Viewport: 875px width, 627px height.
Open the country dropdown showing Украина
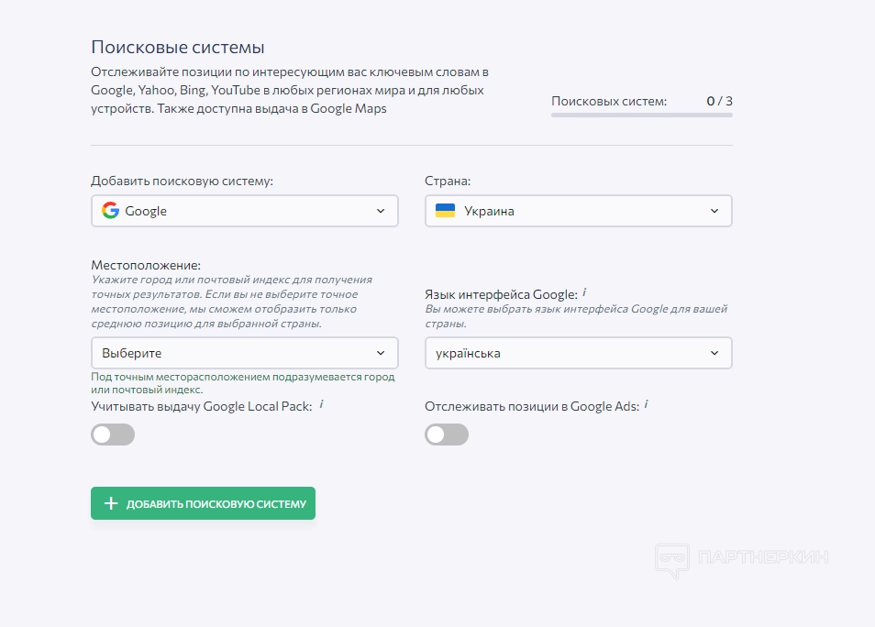point(578,211)
